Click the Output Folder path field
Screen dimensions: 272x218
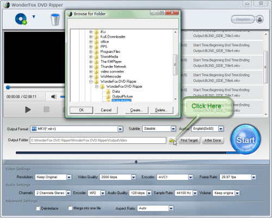[x=98, y=141]
